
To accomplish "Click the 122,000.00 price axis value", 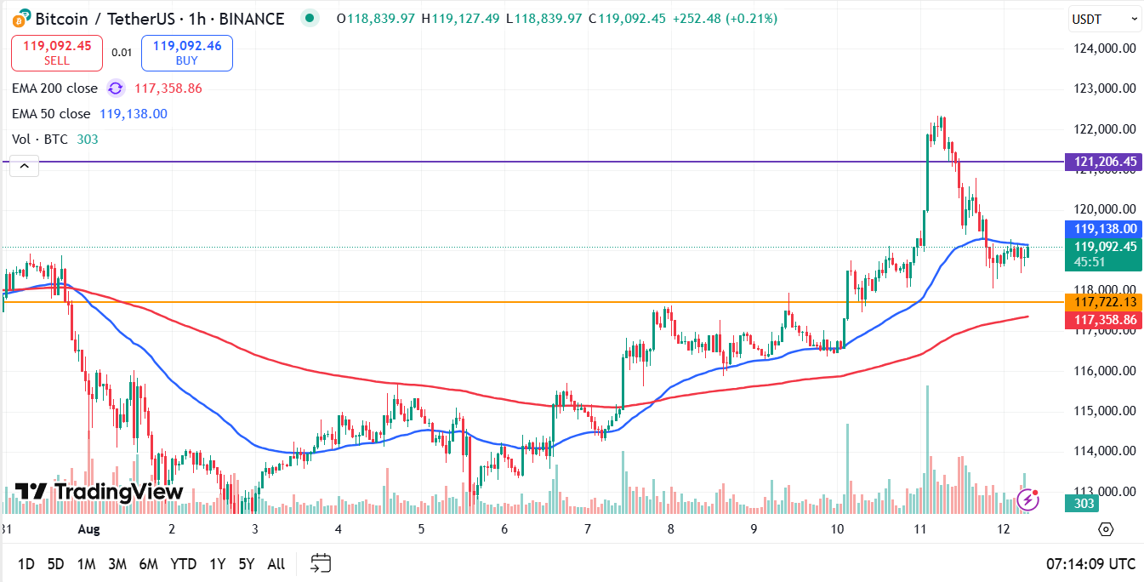I will tap(1105, 129).
